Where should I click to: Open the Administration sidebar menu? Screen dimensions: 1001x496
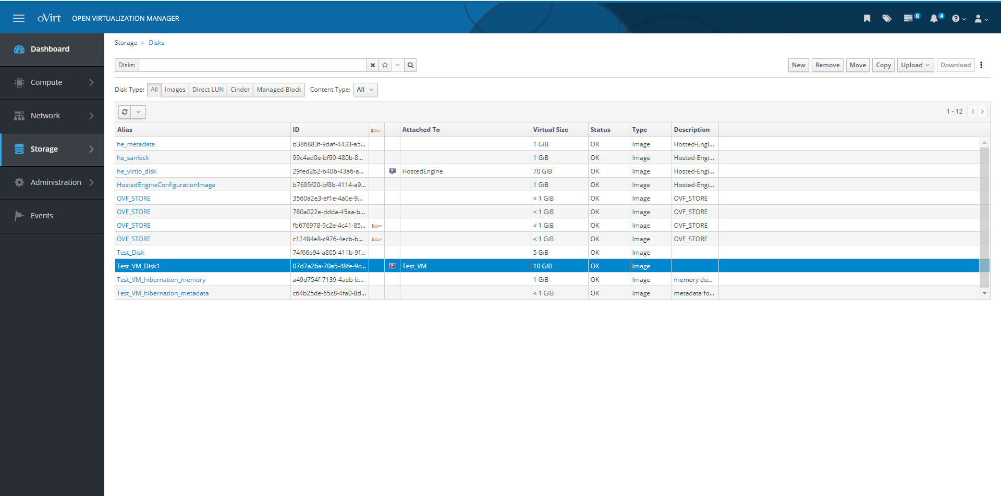coord(52,182)
